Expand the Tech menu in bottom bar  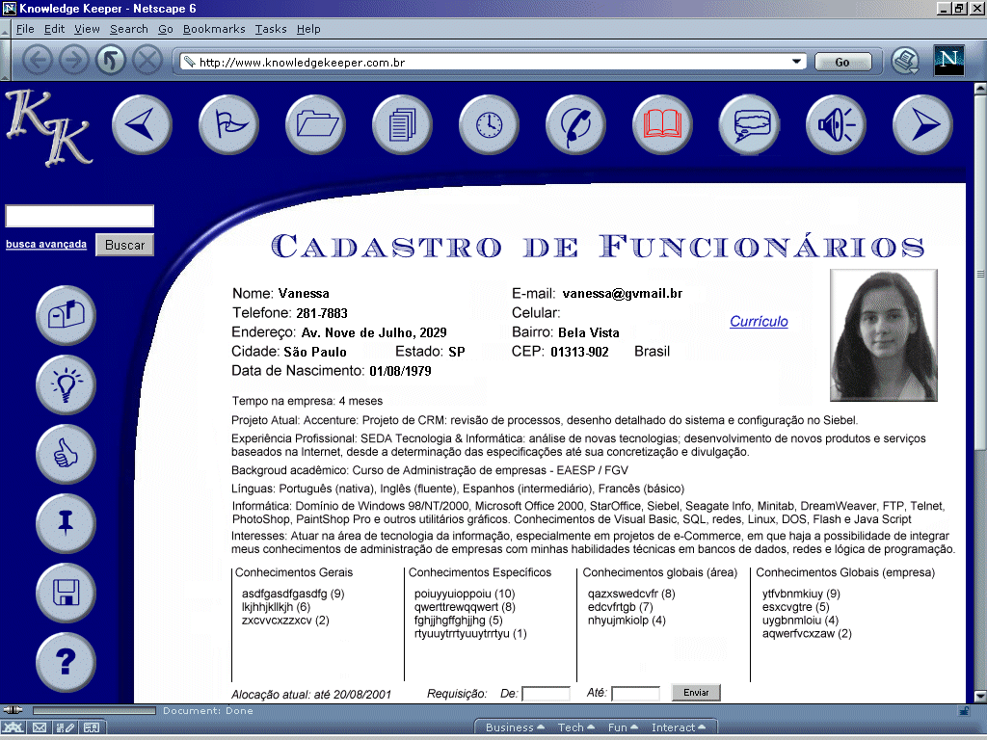(576, 727)
